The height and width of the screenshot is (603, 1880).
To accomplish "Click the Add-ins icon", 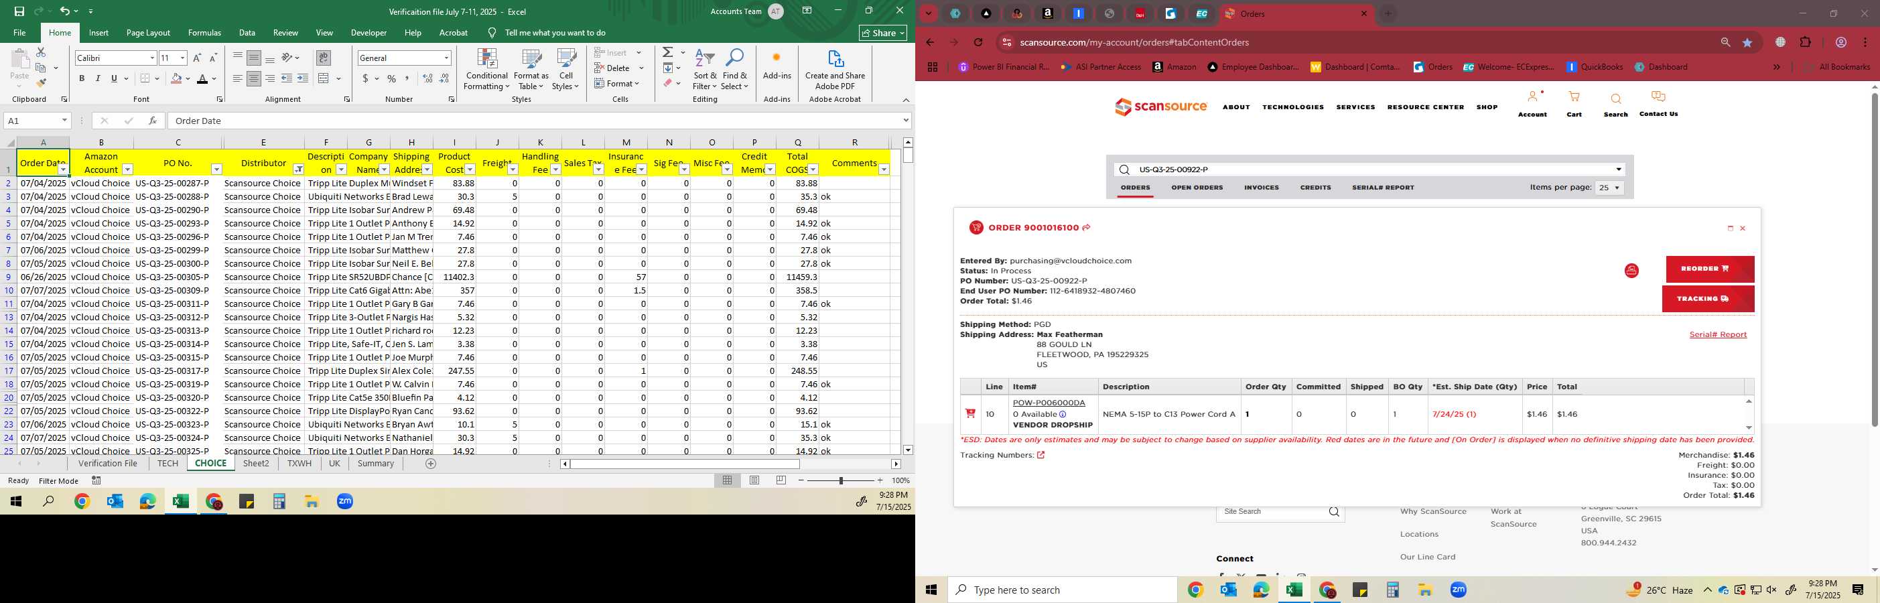I will [x=777, y=64].
